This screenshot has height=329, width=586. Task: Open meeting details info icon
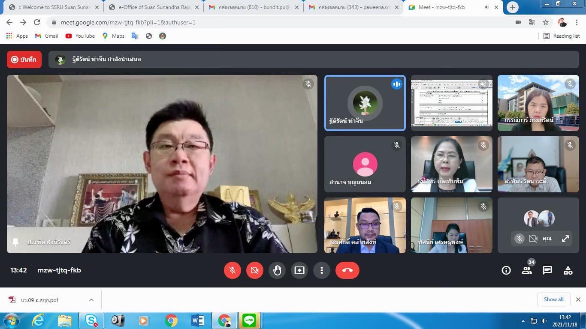point(506,270)
